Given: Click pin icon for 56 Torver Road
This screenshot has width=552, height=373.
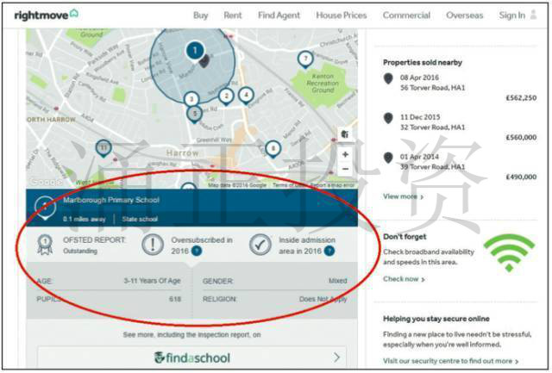Looking at the screenshot, I should pyautogui.click(x=388, y=78).
